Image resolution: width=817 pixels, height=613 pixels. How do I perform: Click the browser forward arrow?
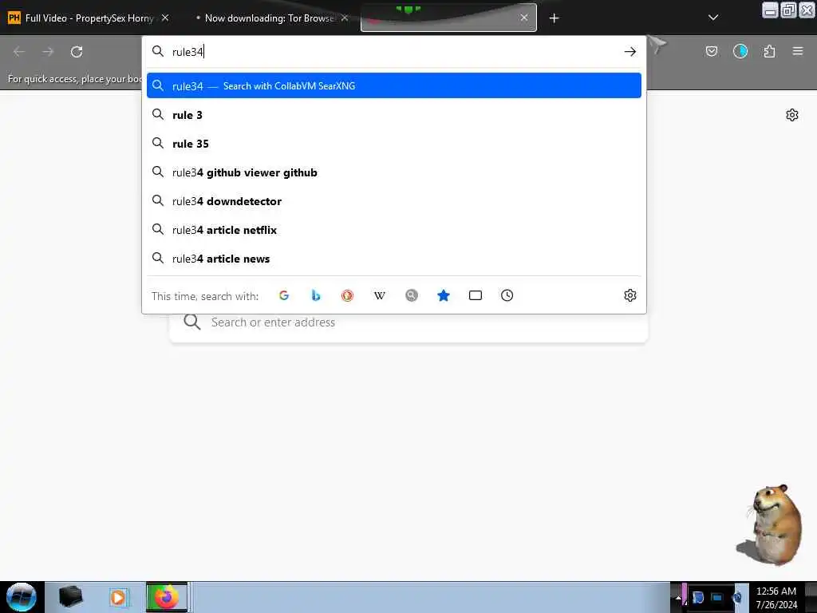tap(48, 52)
